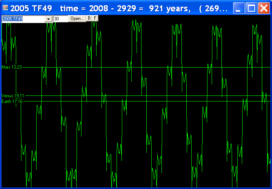Click the Mars 13:23 label
Image resolution: width=272 pixels, height=189 pixels.
[x=12, y=67]
